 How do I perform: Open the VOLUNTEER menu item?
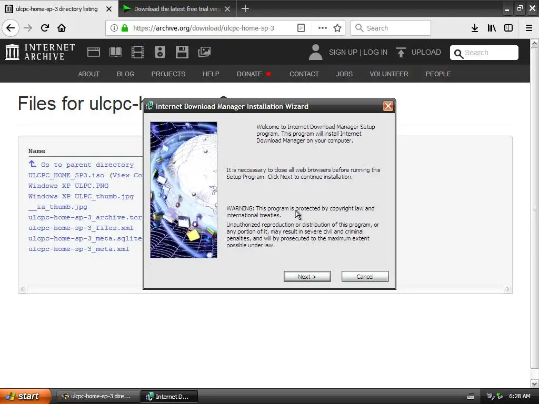(389, 74)
